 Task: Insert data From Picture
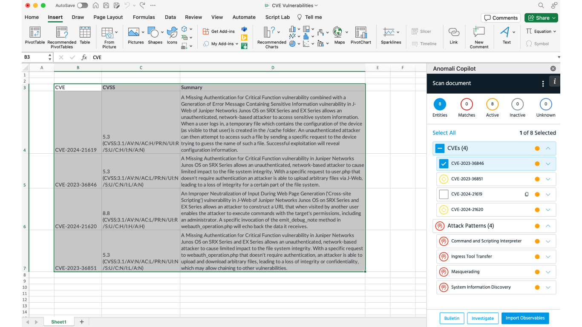coord(109,37)
